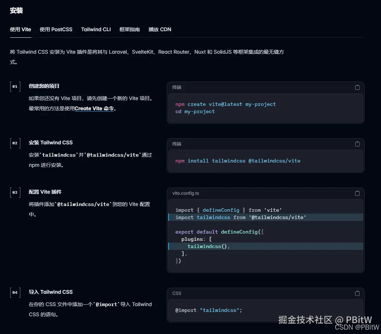Click the intro paragraph mentioning Laravel and SvelteKit
Image resolution: width=381 pixels, height=334 pixels.
[x=147, y=57]
